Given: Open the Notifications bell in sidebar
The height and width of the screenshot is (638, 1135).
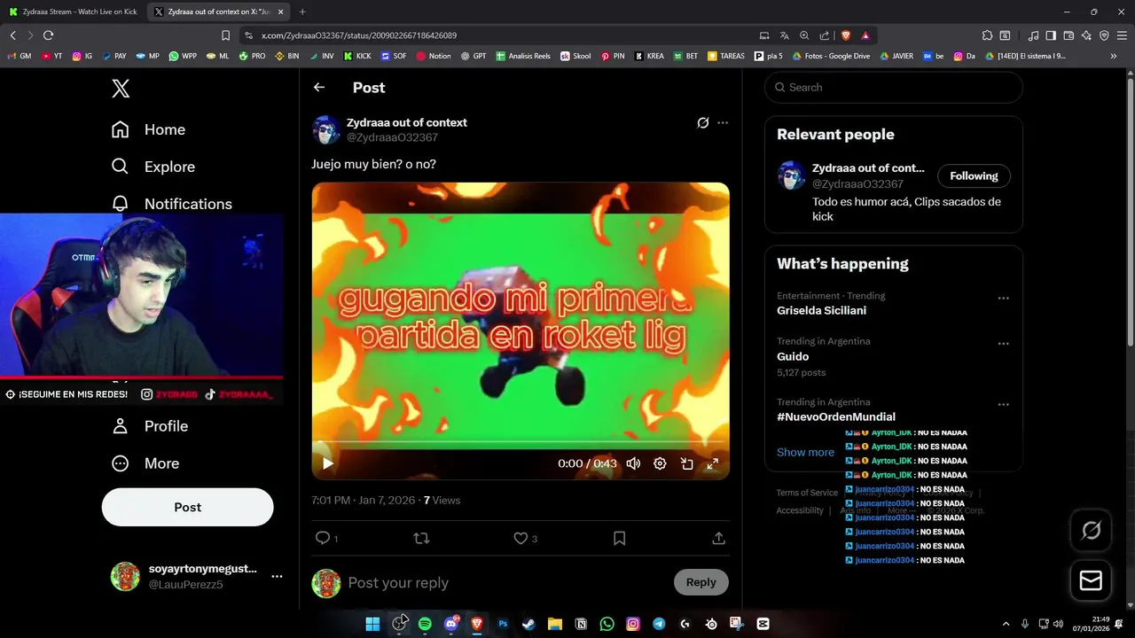Looking at the screenshot, I should [121, 203].
